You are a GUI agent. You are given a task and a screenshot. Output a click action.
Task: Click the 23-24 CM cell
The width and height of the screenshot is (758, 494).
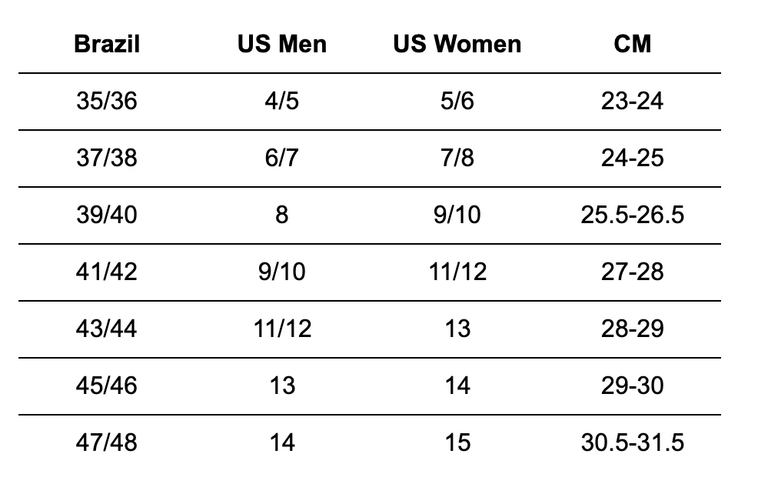click(x=632, y=101)
